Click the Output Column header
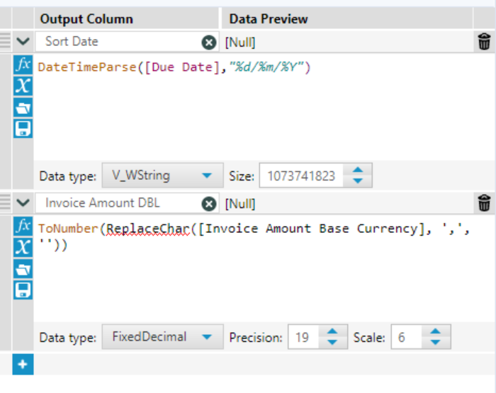 pos(86,19)
